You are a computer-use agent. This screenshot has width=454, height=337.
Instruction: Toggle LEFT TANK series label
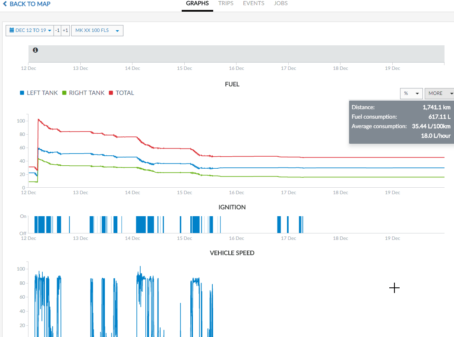(x=42, y=93)
